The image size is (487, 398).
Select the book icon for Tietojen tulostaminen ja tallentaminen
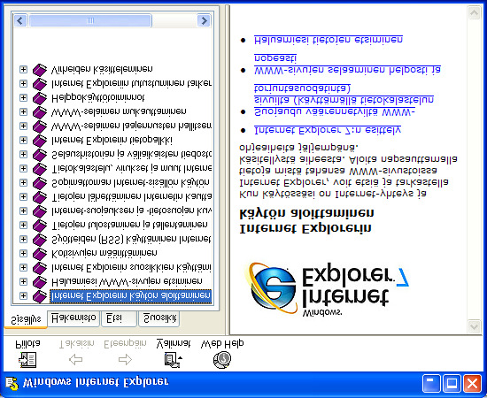40,225
